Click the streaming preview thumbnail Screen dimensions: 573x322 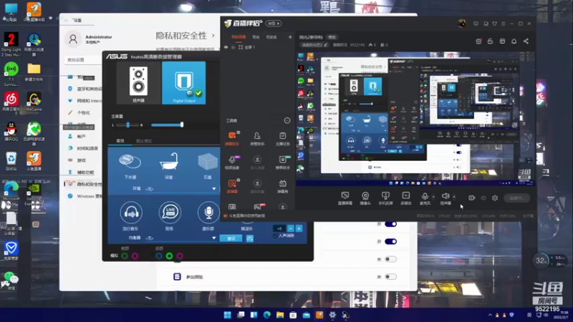(x=415, y=119)
